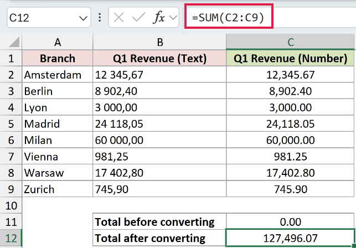The image size is (356, 248).
Task: Select row 3 header
Action: pyautogui.click(x=11, y=91)
